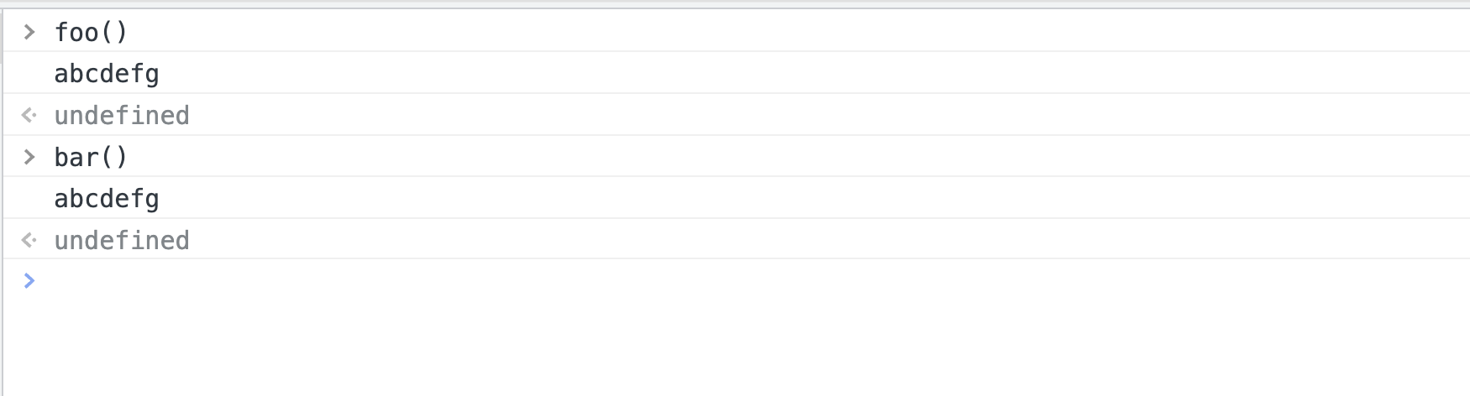Click the gray strip above the console

pyautogui.click(x=735, y=4)
